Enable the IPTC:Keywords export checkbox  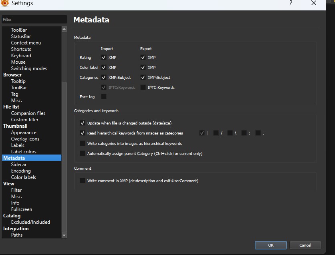coord(143,87)
